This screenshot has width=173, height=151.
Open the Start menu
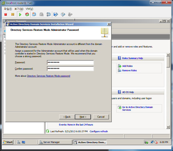(x=8, y=142)
